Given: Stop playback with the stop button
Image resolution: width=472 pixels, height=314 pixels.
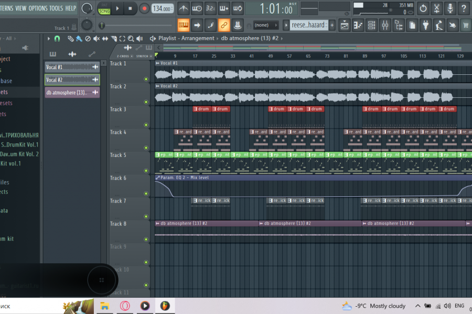Looking at the screenshot, I should click(x=130, y=8).
